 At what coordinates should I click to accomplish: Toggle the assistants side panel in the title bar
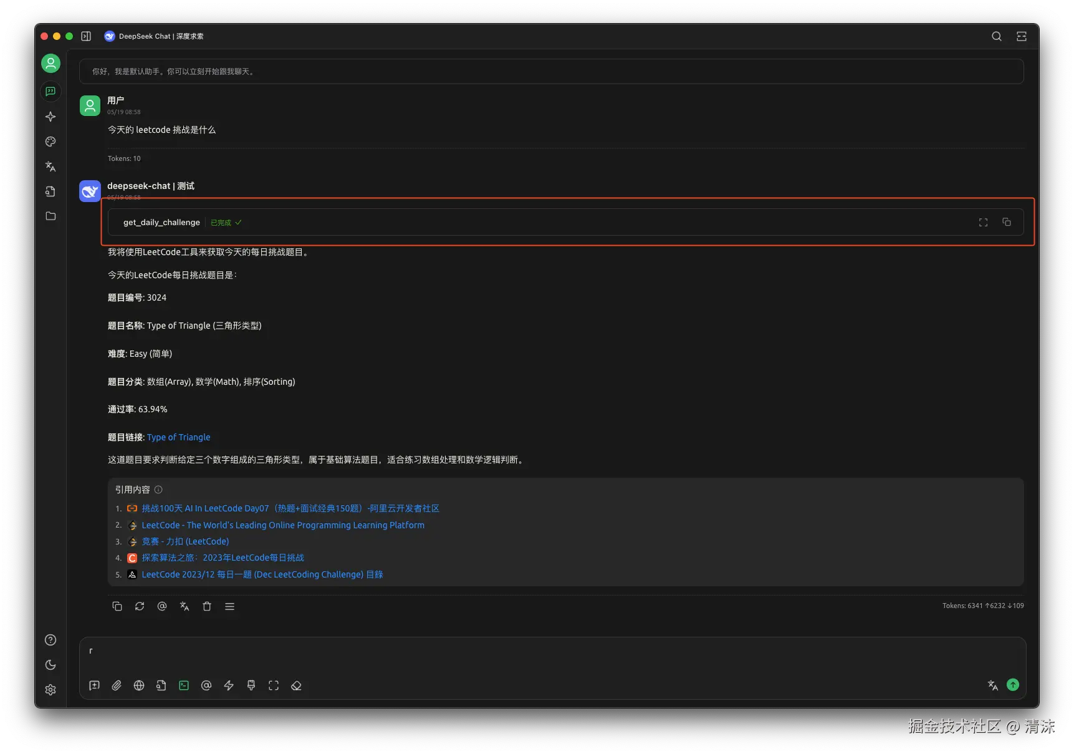tap(86, 36)
